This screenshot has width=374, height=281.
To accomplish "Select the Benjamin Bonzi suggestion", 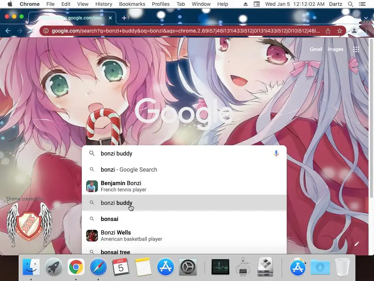I will coord(184,186).
